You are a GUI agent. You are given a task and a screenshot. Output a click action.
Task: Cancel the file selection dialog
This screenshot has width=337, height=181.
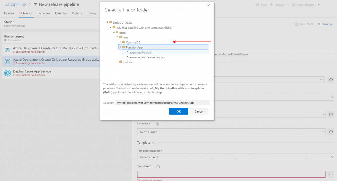point(199,111)
